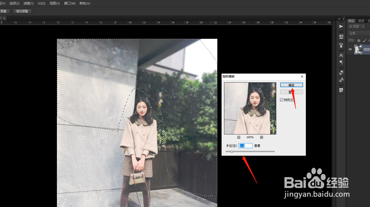The width and height of the screenshot is (370, 207).
Task: Select the layer thumbnail in Layers panel
Action: click(x=358, y=49)
